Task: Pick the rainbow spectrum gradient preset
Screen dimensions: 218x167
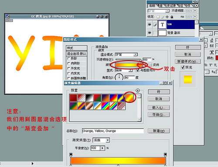Action: pyautogui.click(x=106, y=106)
